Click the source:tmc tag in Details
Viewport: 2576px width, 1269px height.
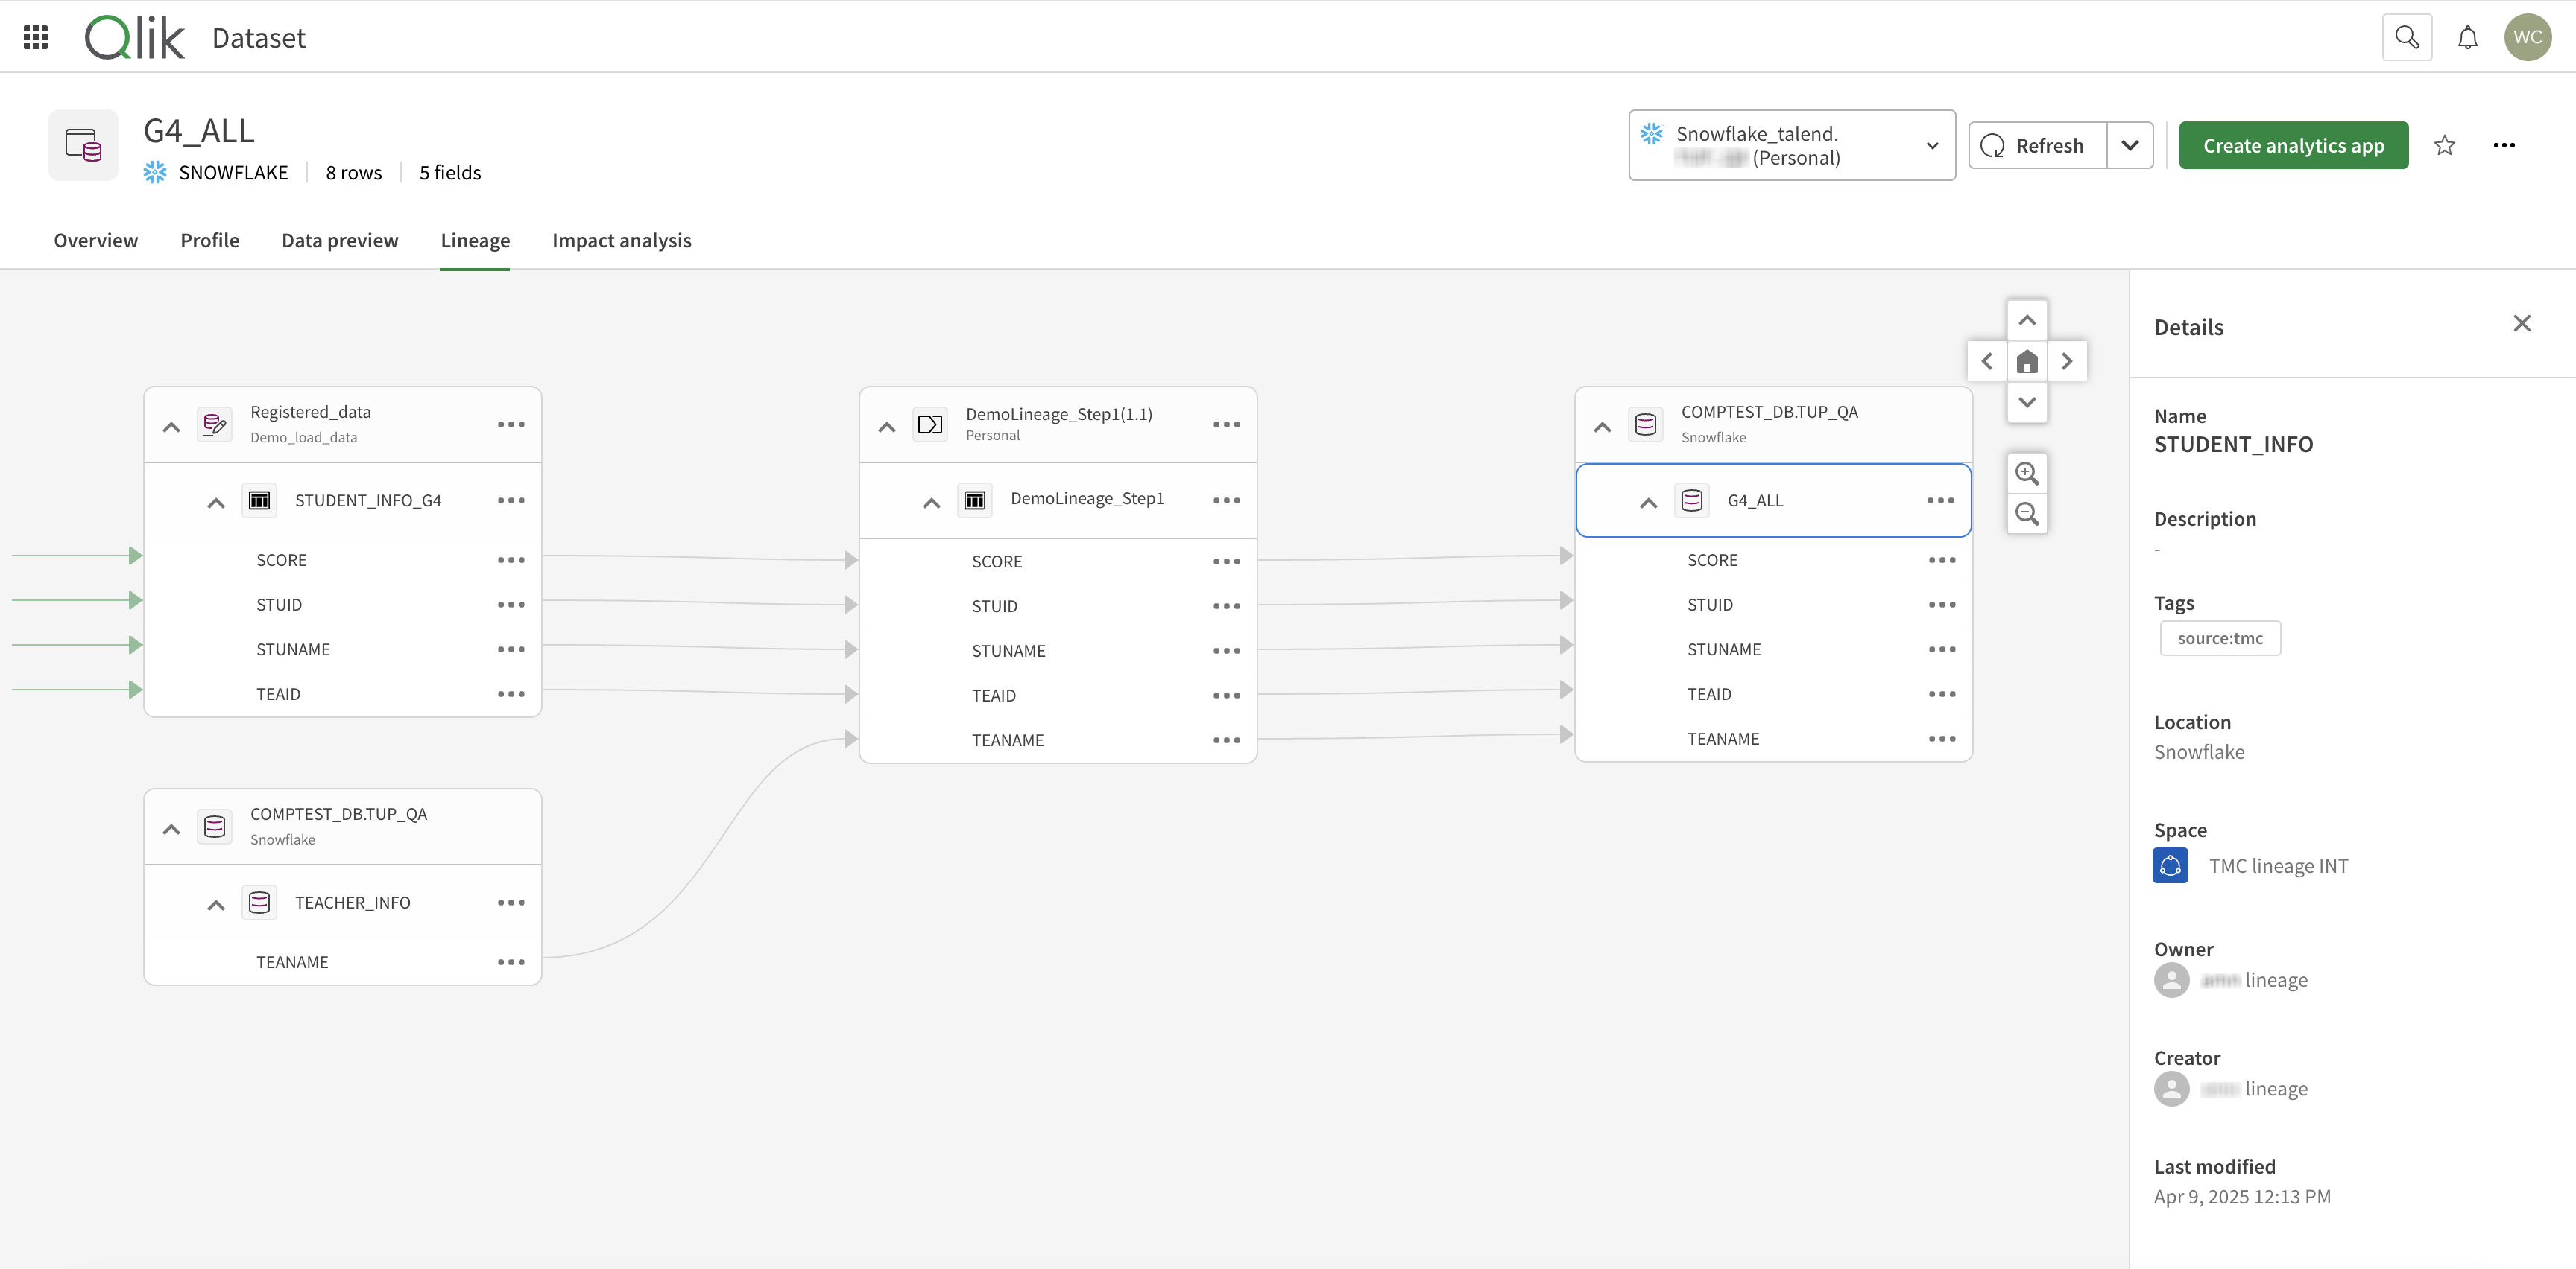tap(2220, 637)
